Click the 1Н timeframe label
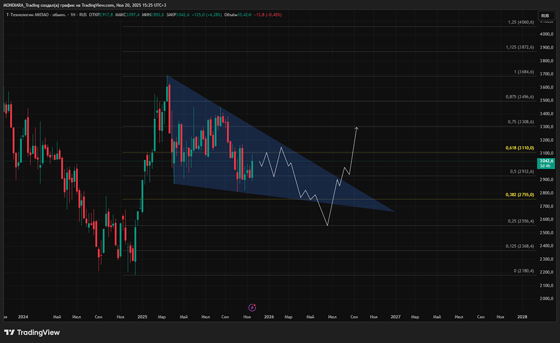The image size is (560, 343). 73,15
